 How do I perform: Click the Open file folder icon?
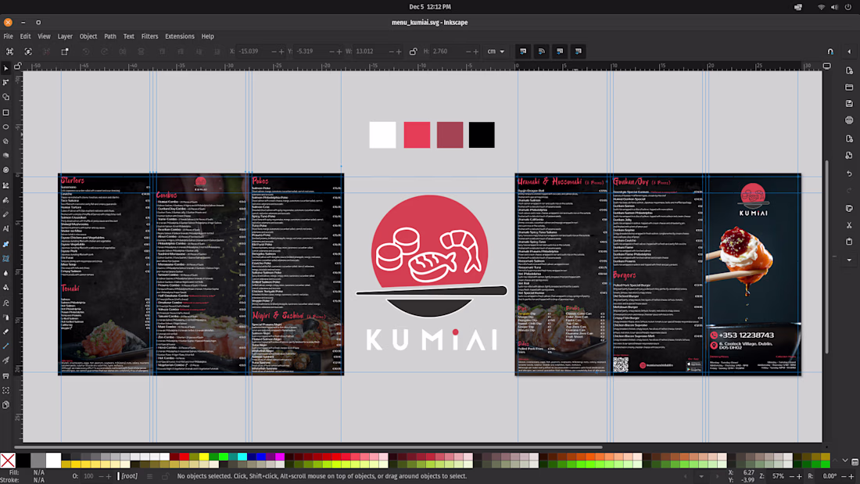849,88
